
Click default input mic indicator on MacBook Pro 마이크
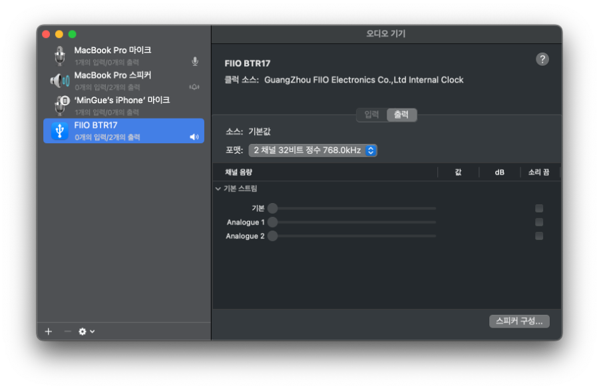coord(195,61)
